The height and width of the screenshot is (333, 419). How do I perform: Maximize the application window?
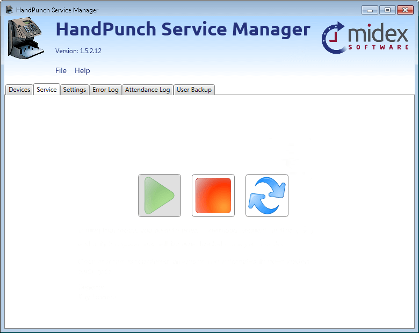387,10
